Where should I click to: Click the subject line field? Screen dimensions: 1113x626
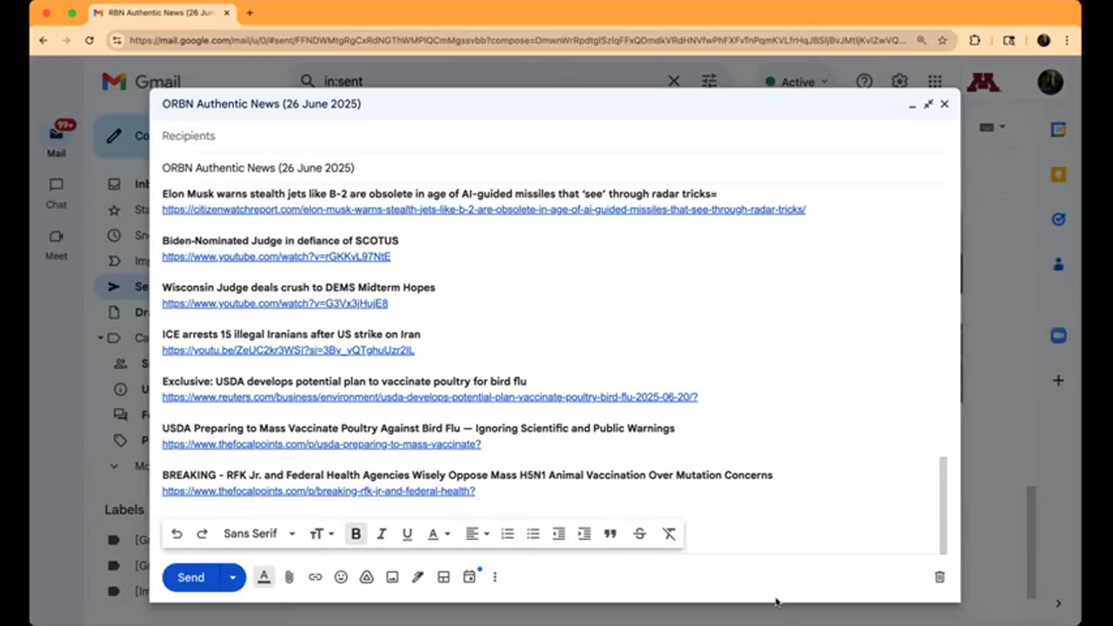(x=554, y=168)
